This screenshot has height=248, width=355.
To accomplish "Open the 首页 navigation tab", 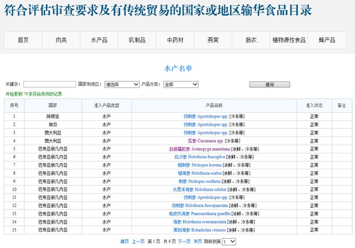I will (x=23, y=40).
